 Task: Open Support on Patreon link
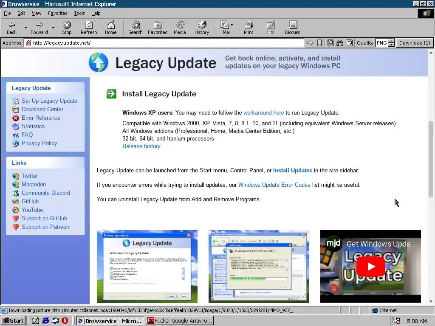coord(45,227)
